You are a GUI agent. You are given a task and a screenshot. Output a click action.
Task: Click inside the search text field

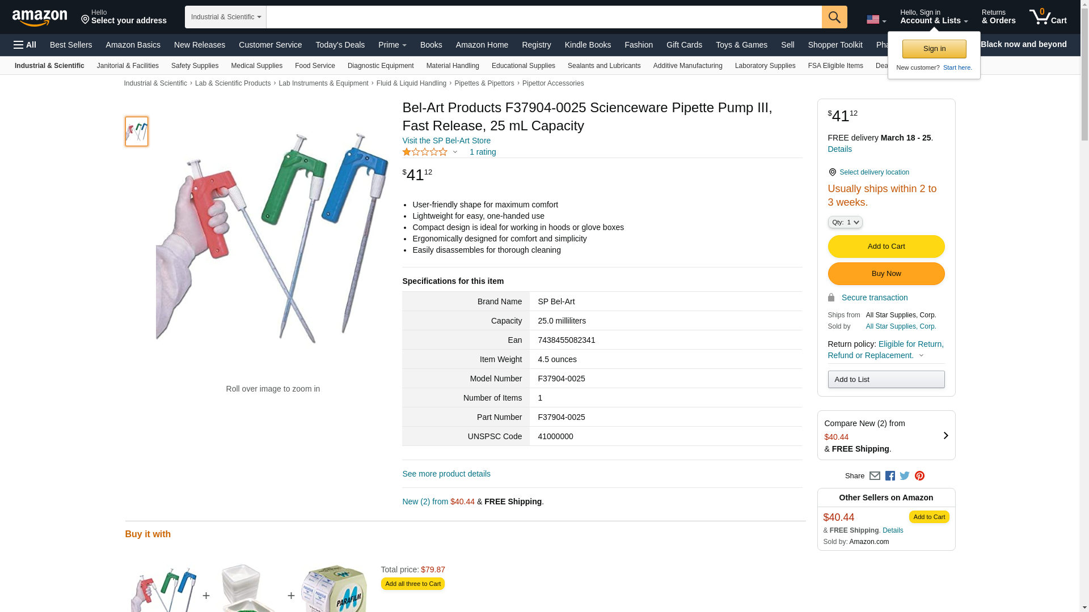(x=543, y=17)
